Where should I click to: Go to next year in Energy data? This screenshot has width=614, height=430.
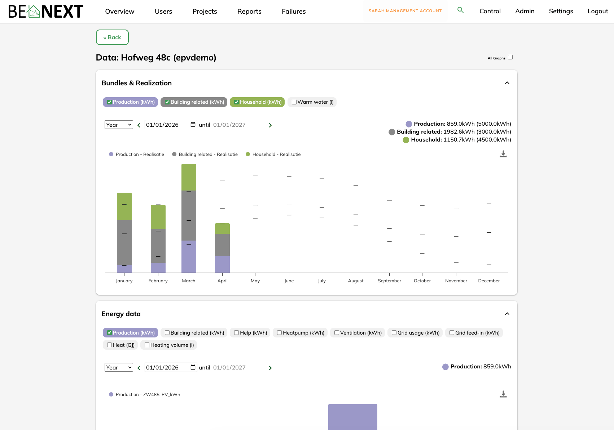tap(270, 368)
